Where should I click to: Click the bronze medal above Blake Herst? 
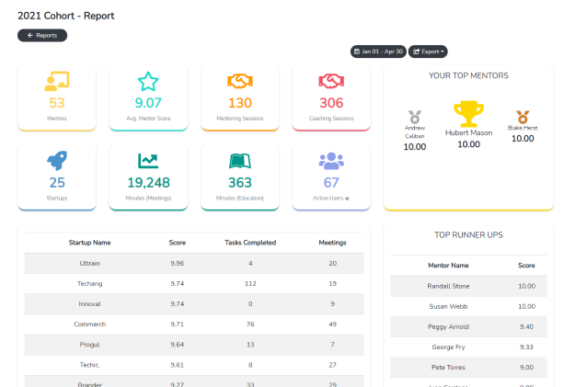click(523, 117)
